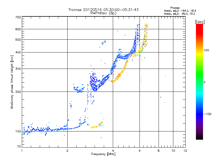Click the 'Phases' header text

coord(175,8)
